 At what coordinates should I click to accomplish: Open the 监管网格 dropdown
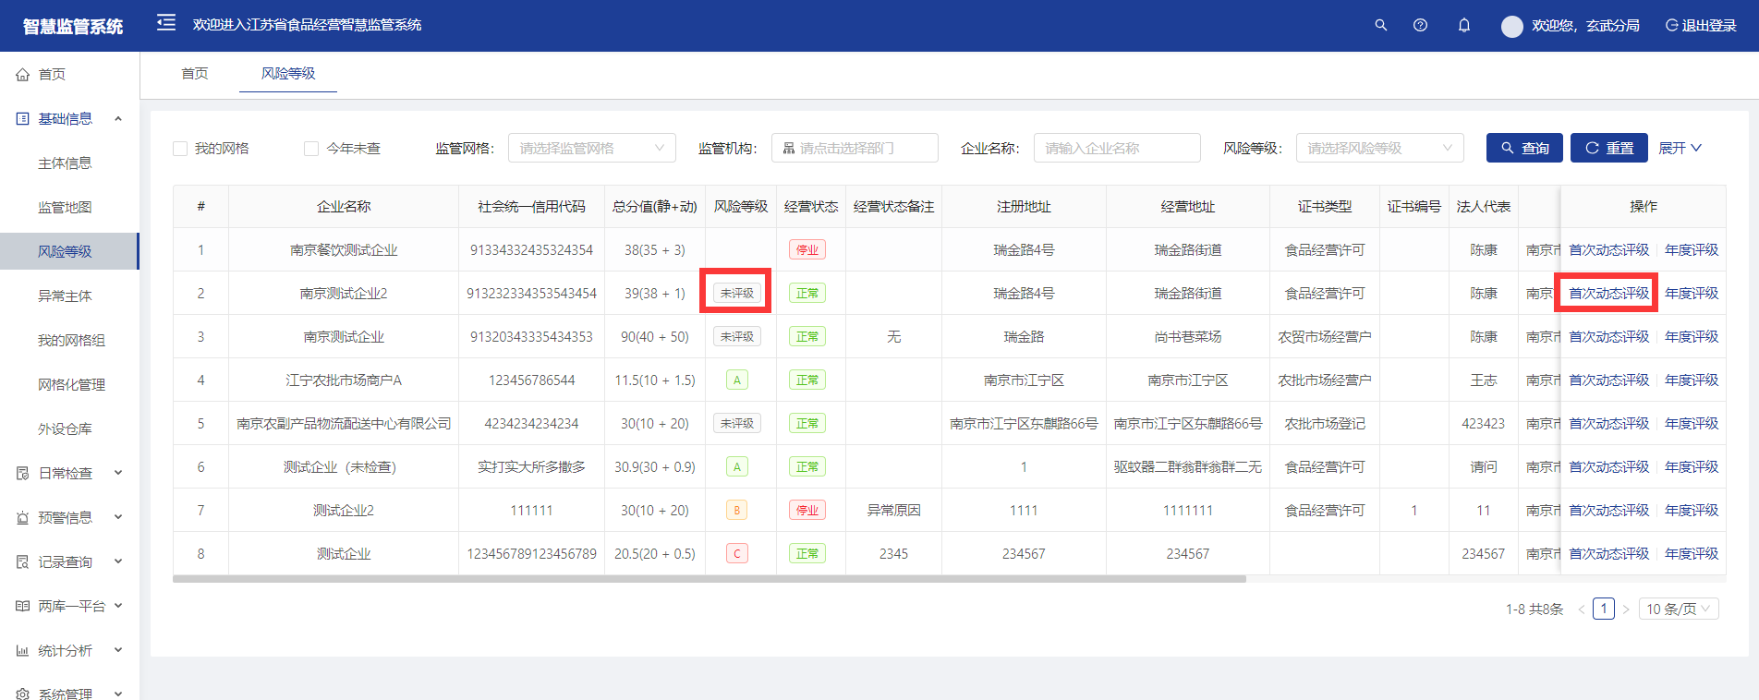pyautogui.click(x=591, y=148)
